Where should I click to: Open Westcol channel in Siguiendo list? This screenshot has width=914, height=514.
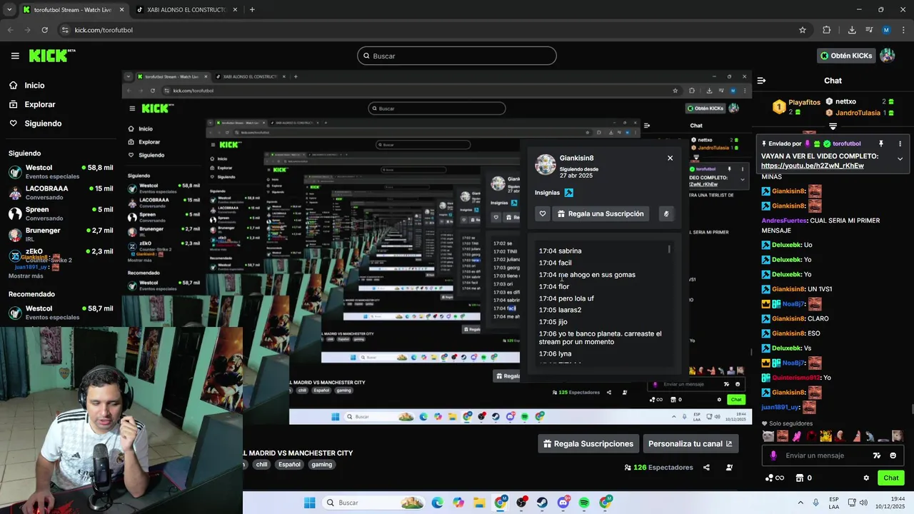coord(61,171)
